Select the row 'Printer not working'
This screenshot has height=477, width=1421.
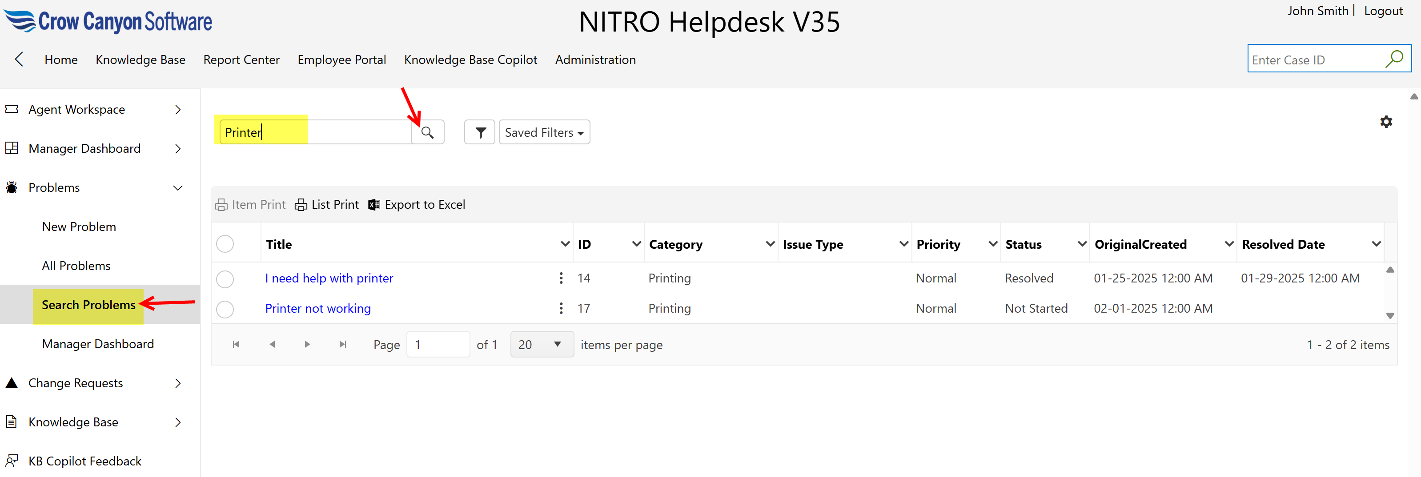point(225,309)
